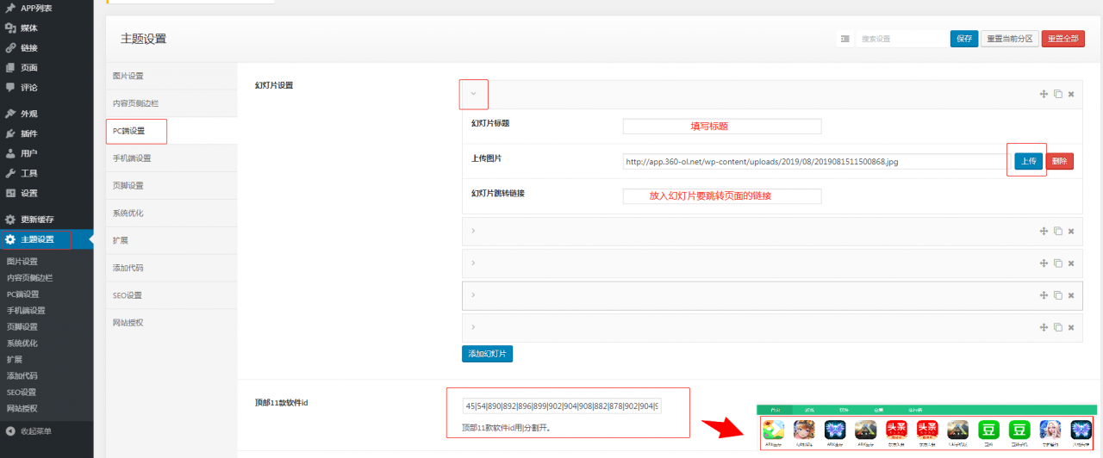Screen dimensions: 1103x458
Task: Click the 添加幻灯片 button
Action: (x=488, y=354)
